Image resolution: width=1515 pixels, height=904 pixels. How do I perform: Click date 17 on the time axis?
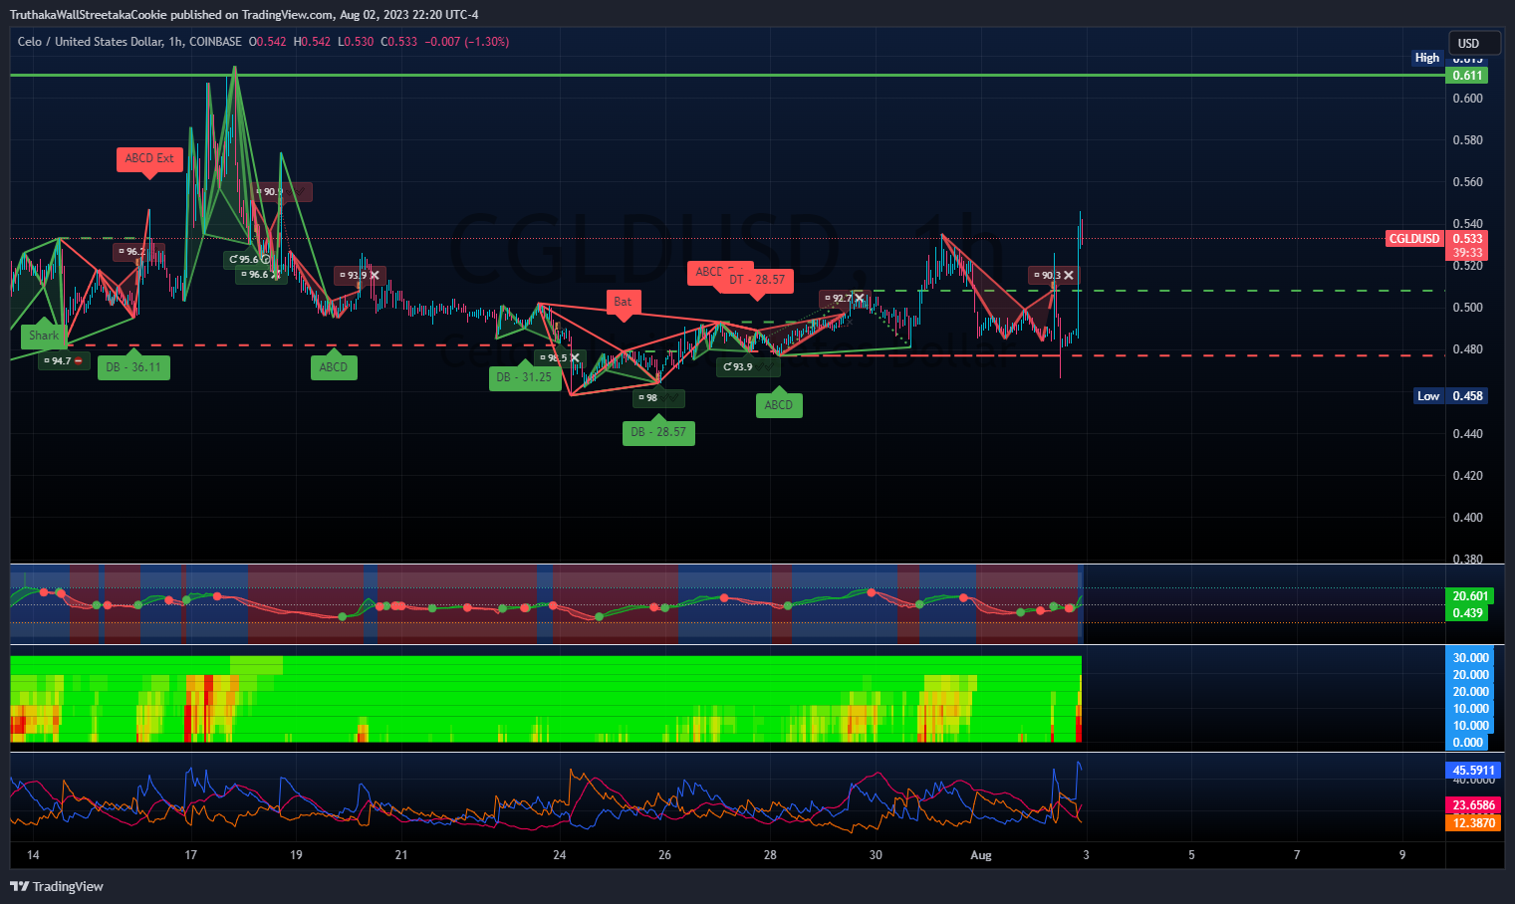point(191,855)
